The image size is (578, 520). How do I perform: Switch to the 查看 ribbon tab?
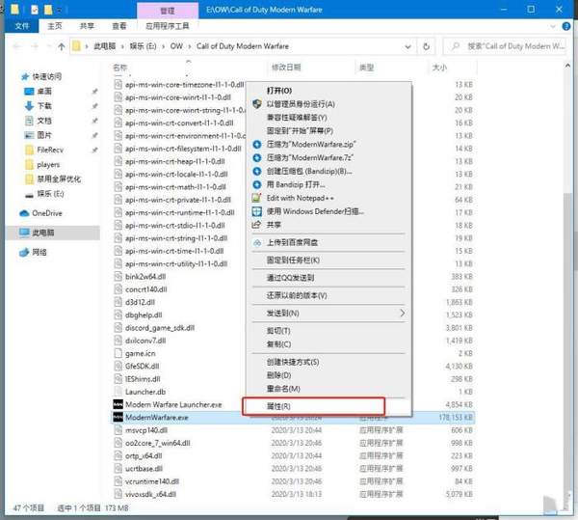pyautogui.click(x=119, y=26)
